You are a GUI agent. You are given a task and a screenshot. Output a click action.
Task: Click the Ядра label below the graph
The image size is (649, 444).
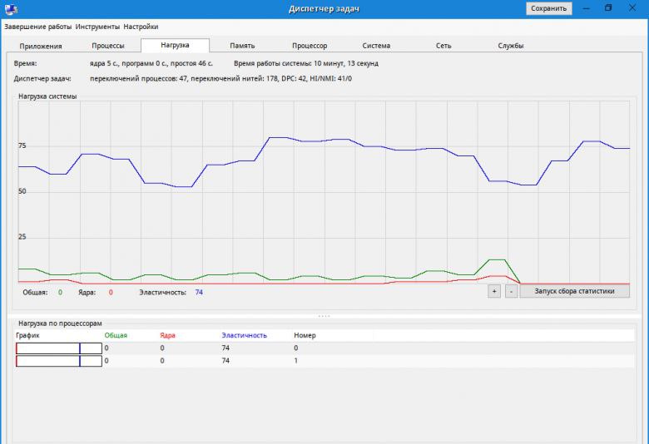[87, 293]
